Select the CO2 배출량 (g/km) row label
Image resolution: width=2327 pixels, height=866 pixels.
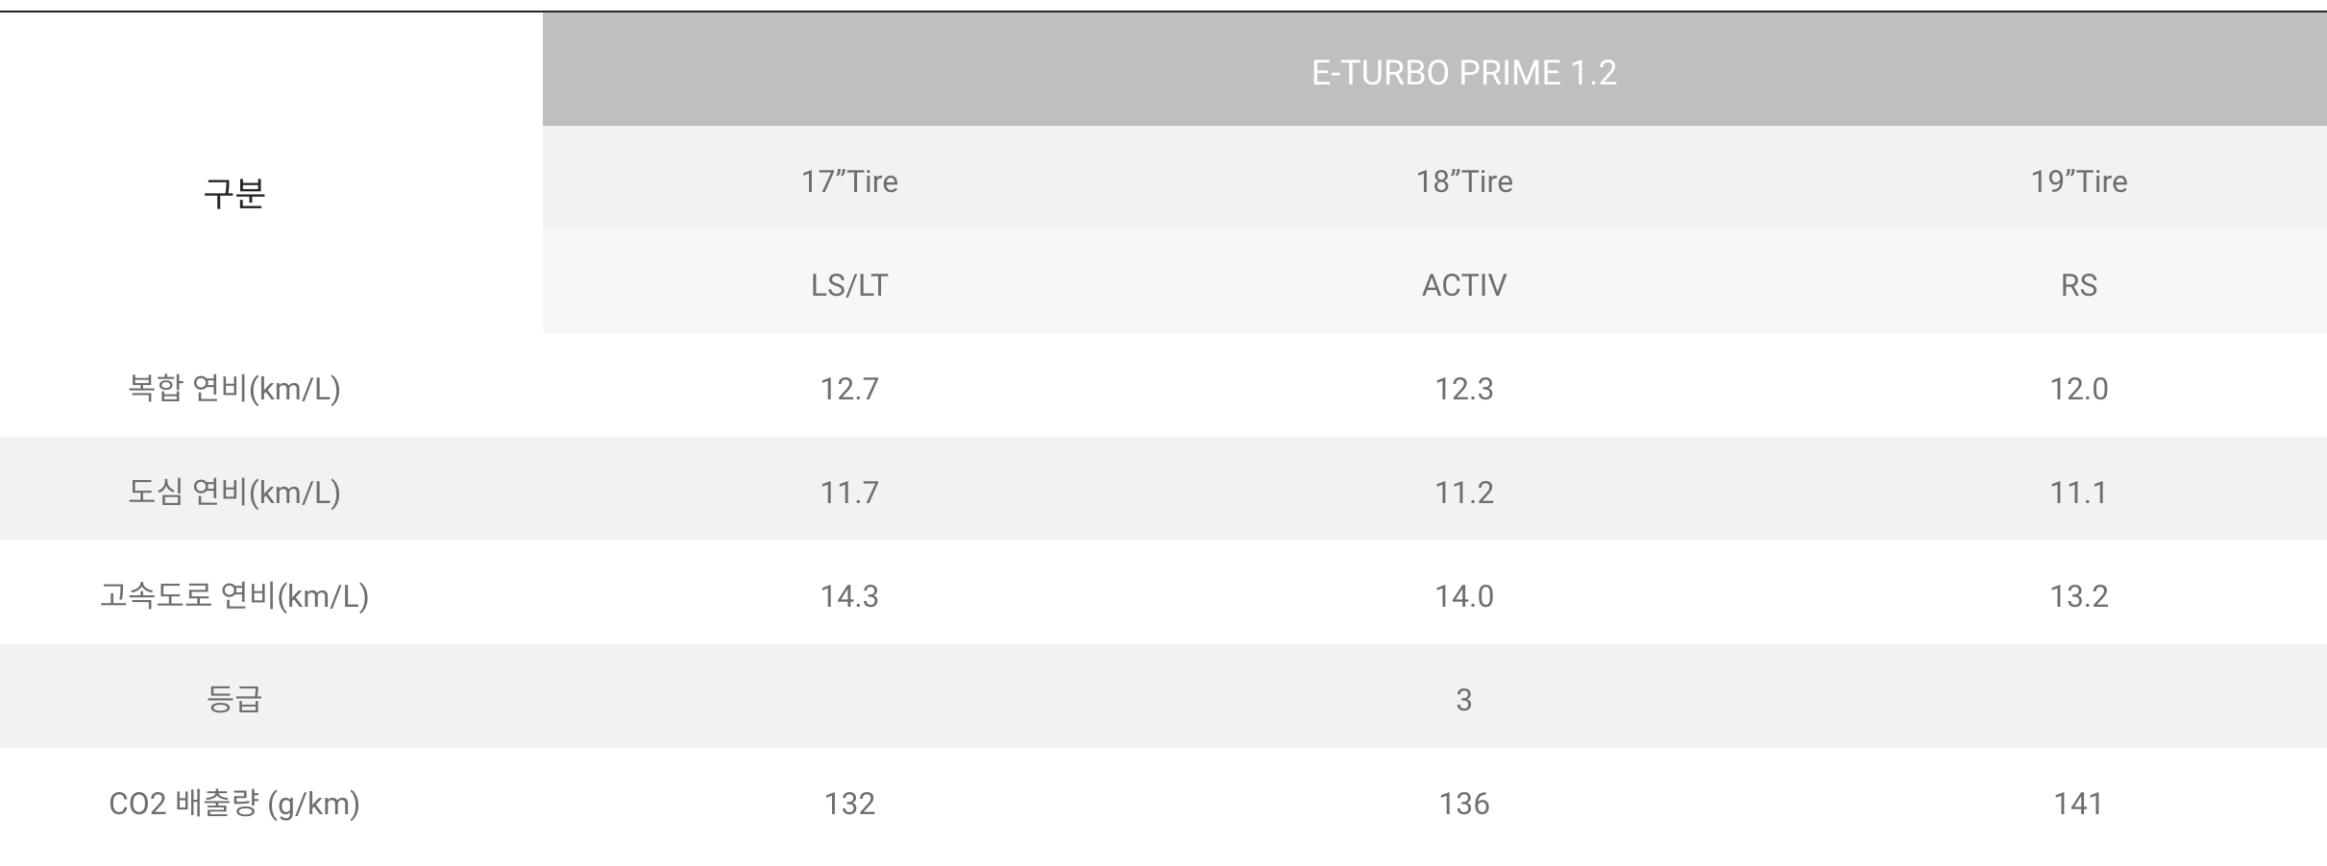pyautogui.click(x=234, y=804)
